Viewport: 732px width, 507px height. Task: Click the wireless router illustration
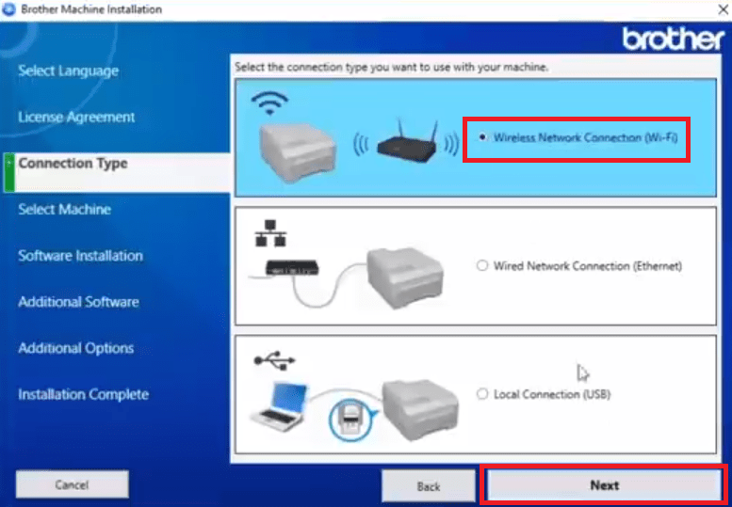[x=406, y=142]
